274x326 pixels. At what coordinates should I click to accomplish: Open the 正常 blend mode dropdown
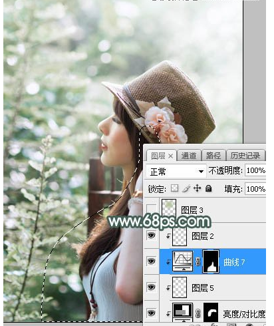pyautogui.click(x=176, y=172)
